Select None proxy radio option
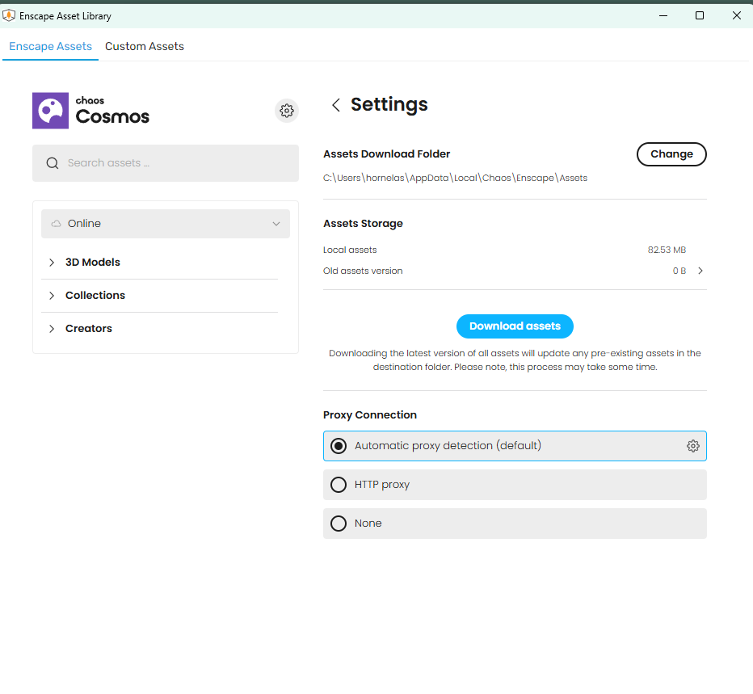Screen dimensions: 753x694 (x=339, y=524)
